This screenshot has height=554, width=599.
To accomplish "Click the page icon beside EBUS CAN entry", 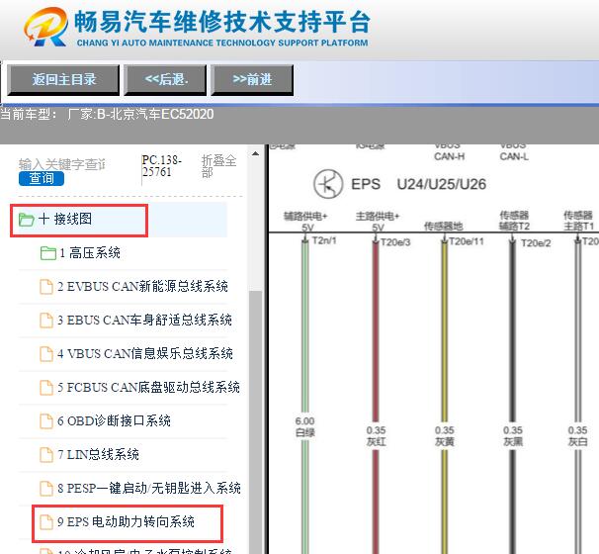I will (x=46, y=321).
